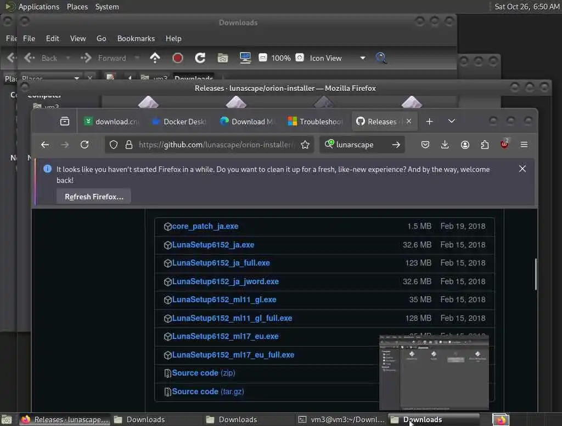Download LunaSetup6152_ja_jword.exe

(226, 281)
